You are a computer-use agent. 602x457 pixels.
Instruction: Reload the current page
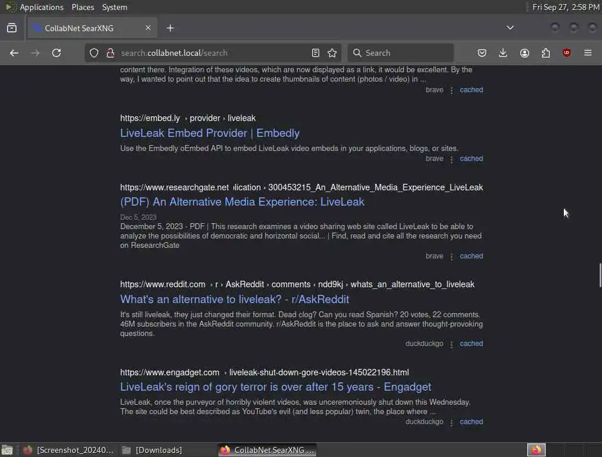[x=56, y=53]
